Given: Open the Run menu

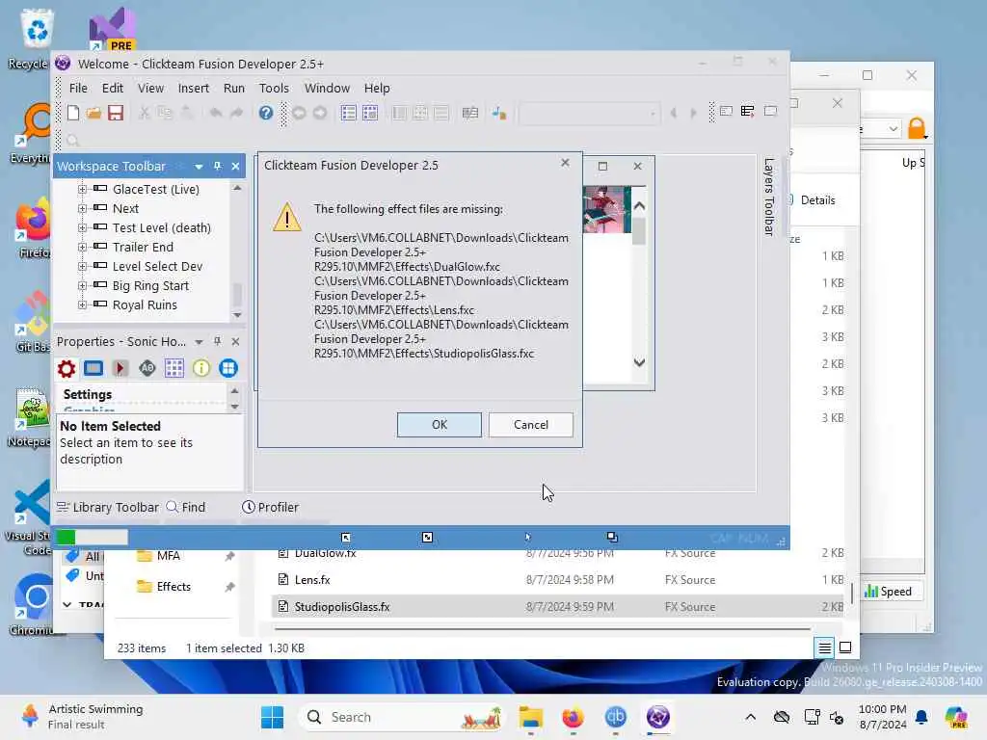Looking at the screenshot, I should tap(234, 88).
